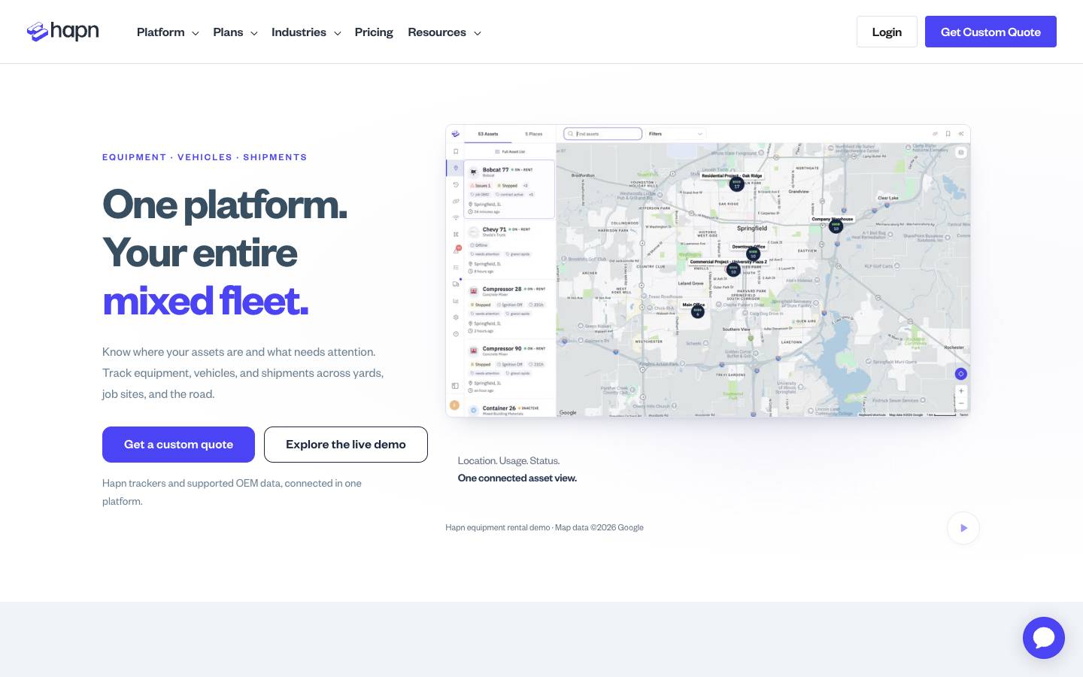Image resolution: width=1083 pixels, height=677 pixels.
Task: Select the 53 Assets tab in the demo
Action: pos(488,134)
